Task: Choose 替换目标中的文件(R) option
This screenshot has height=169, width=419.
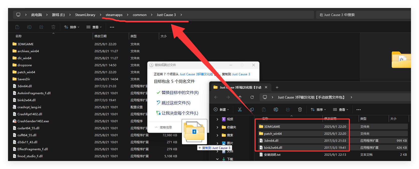Action: (x=177, y=92)
